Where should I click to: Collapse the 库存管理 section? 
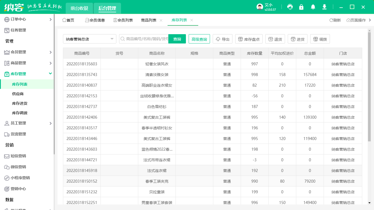point(27,74)
